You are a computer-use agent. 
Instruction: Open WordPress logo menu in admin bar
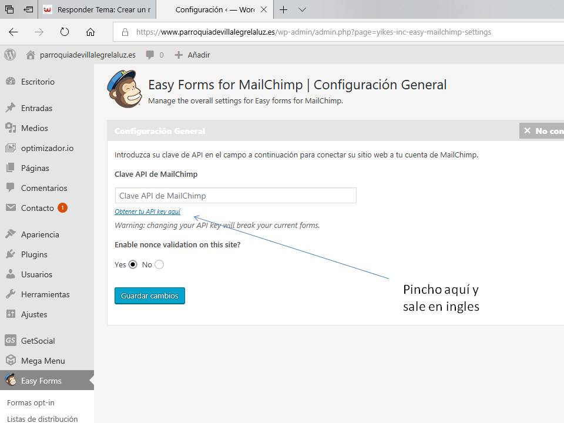[10, 55]
